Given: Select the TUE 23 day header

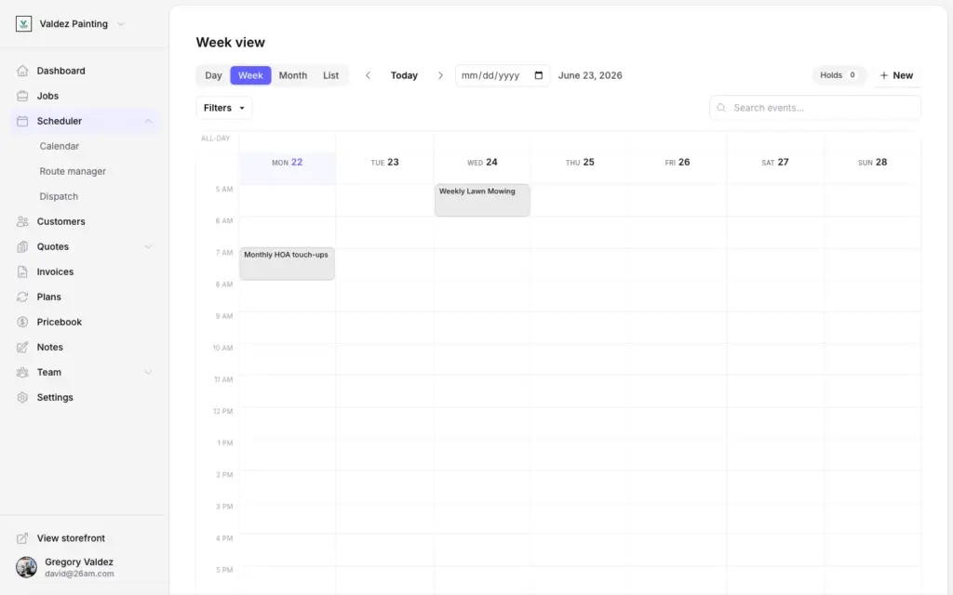Looking at the screenshot, I should tap(384, 162).
